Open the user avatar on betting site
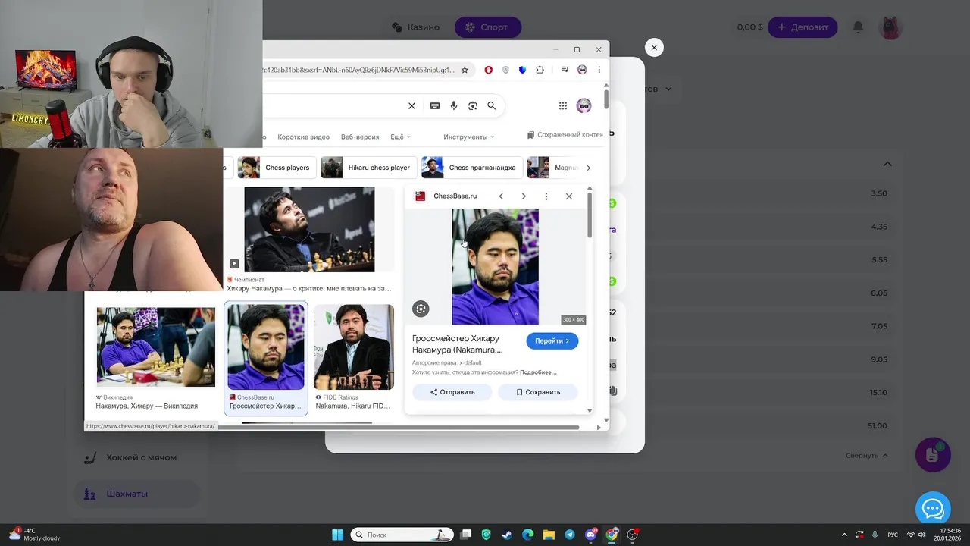 pyautogui.click(x=890, y=27)
